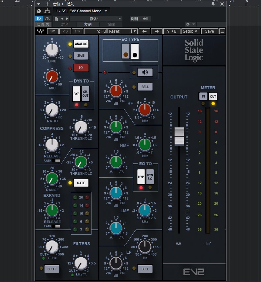The height and width of the screenshot is (282, 261).
Task: Click the A: Full Reset preset name
Action: [108, 31]
